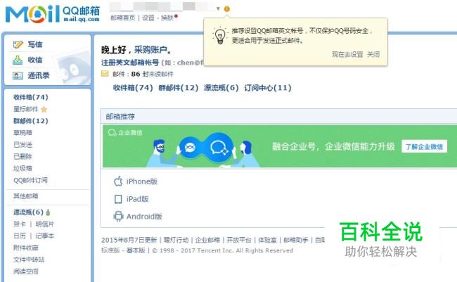Click the orange notification alert icon
The height and width of the screenshot is (282, 457).
tap(227, 9)
